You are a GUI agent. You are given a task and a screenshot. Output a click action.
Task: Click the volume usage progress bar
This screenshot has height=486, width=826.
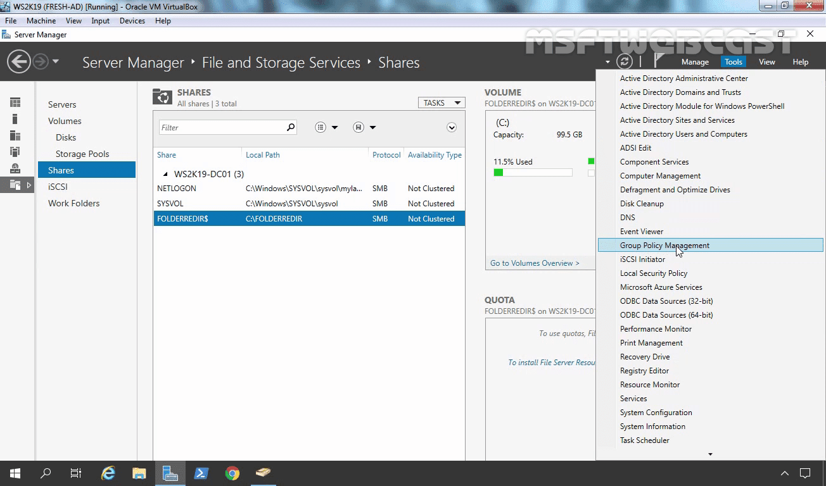[x=533, y=172]
